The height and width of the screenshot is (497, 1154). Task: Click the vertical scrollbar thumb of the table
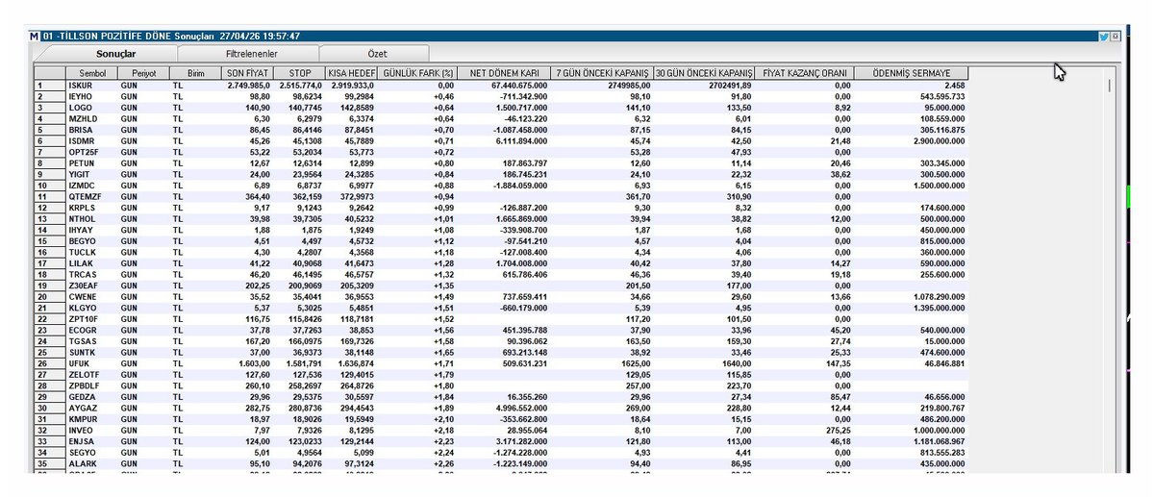click(1111, 86)
